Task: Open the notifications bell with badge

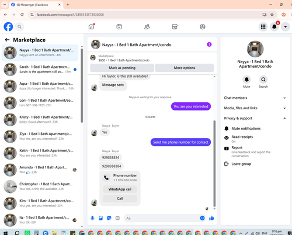Action: pyautogui.click(x=274, y=27)
